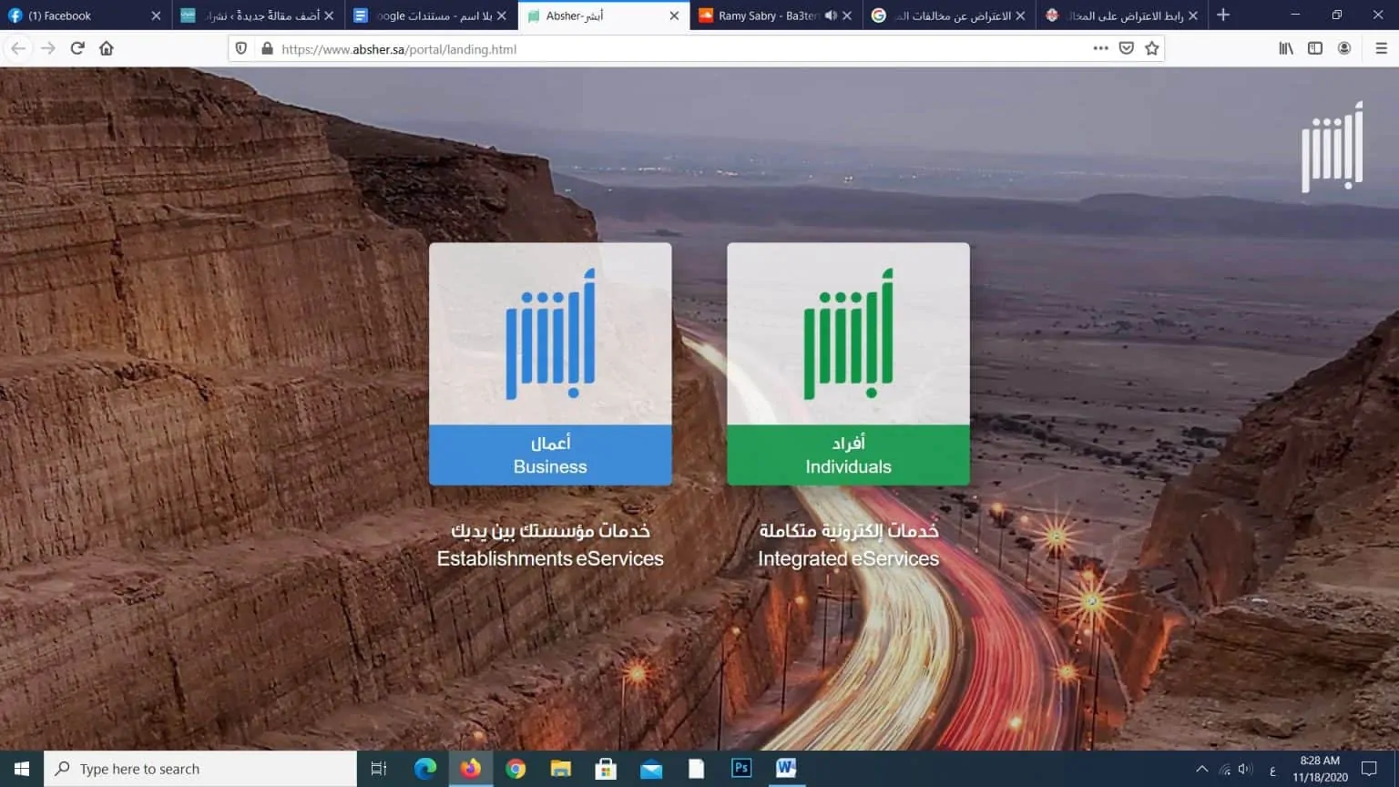Open the Firefox account icon
The height and width of the screenshot is (787, 1399).
pos(1344,48)
